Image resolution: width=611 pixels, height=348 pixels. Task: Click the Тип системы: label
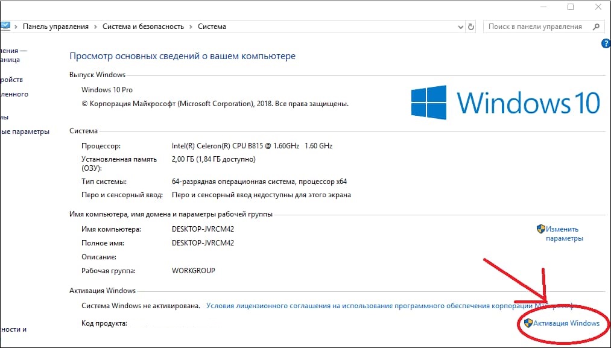104,182
